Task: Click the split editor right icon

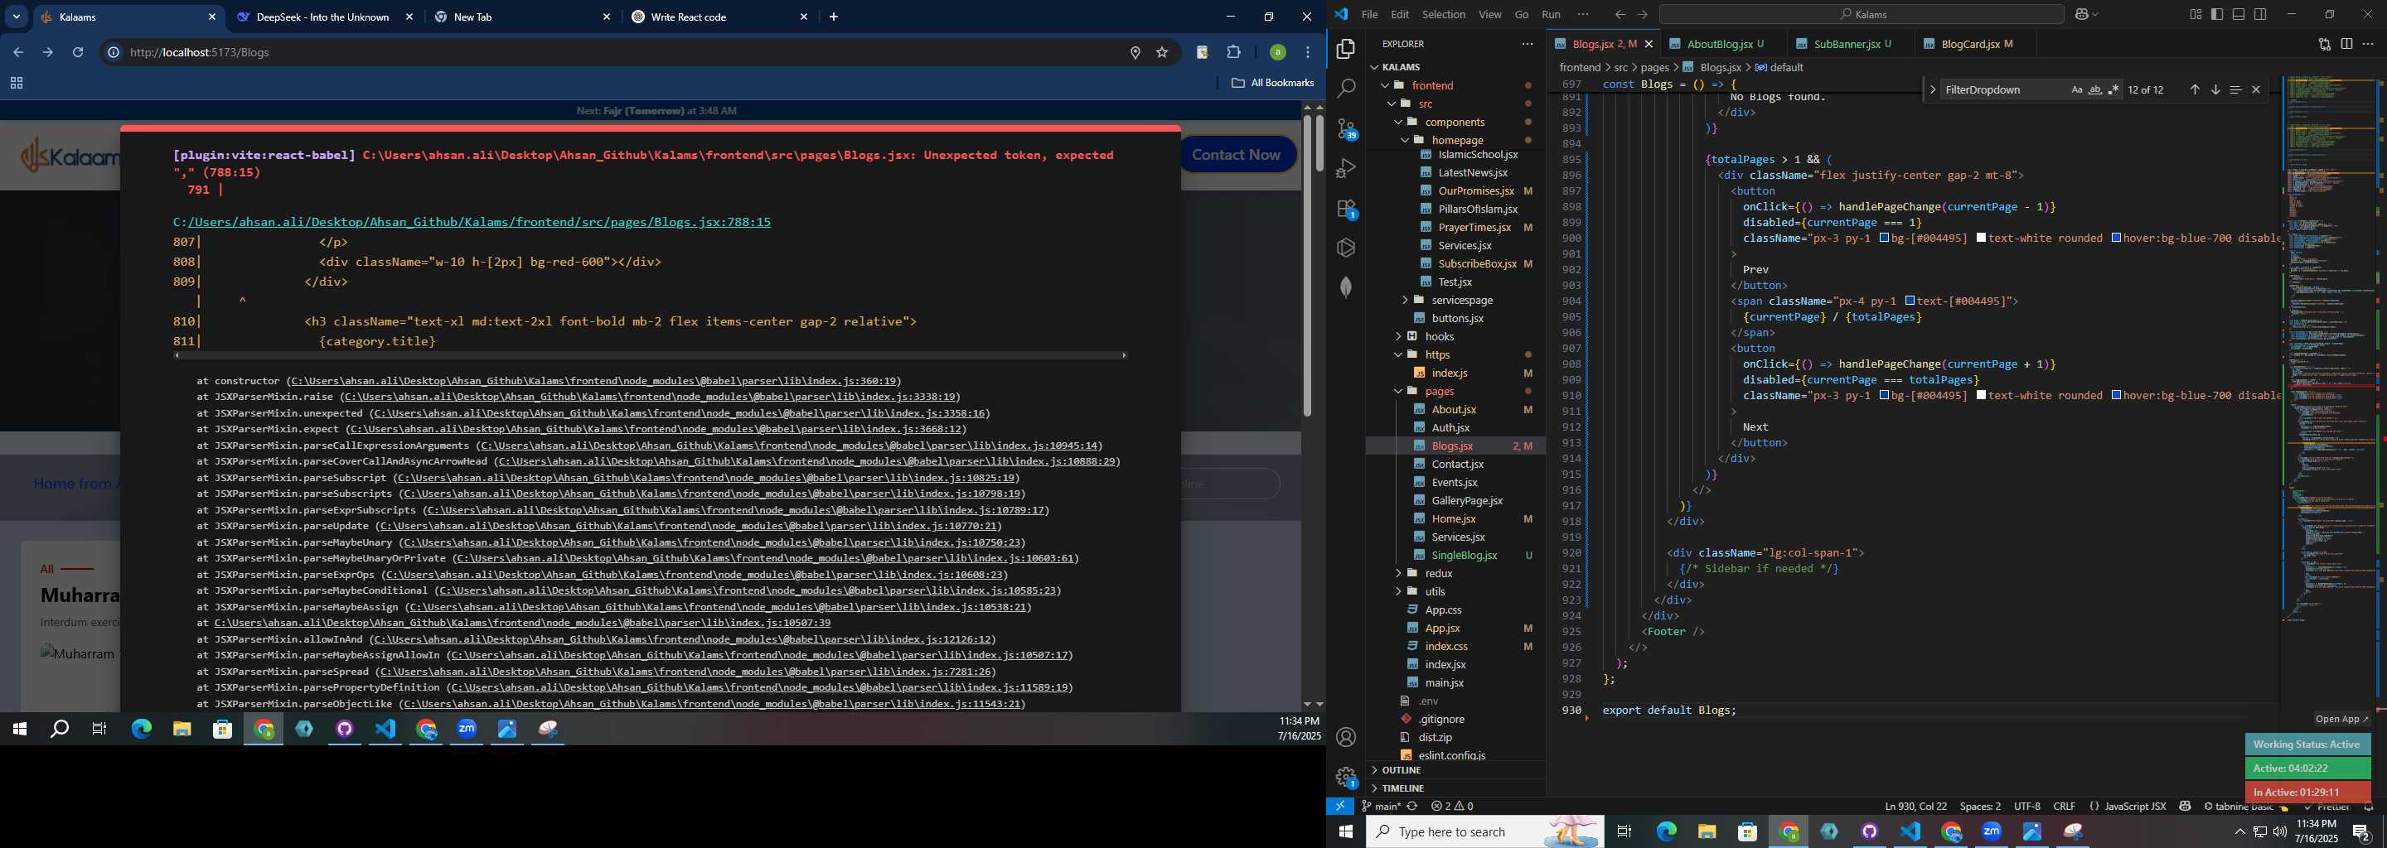Action: tap(2346, 44)
